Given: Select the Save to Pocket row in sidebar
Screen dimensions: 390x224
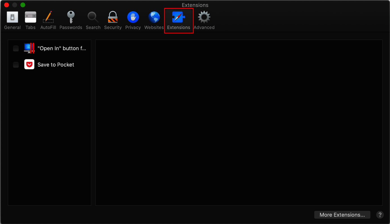Looking at the screenshot, I should (x=55, y=65).
